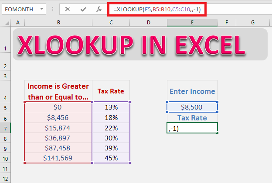
Task: Select the $36,897 income cell
Action: point(58,138)
